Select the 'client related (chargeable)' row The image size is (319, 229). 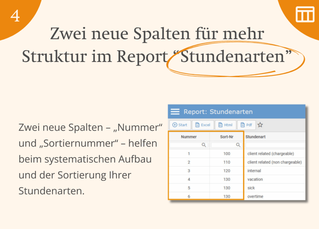point(237,154)
